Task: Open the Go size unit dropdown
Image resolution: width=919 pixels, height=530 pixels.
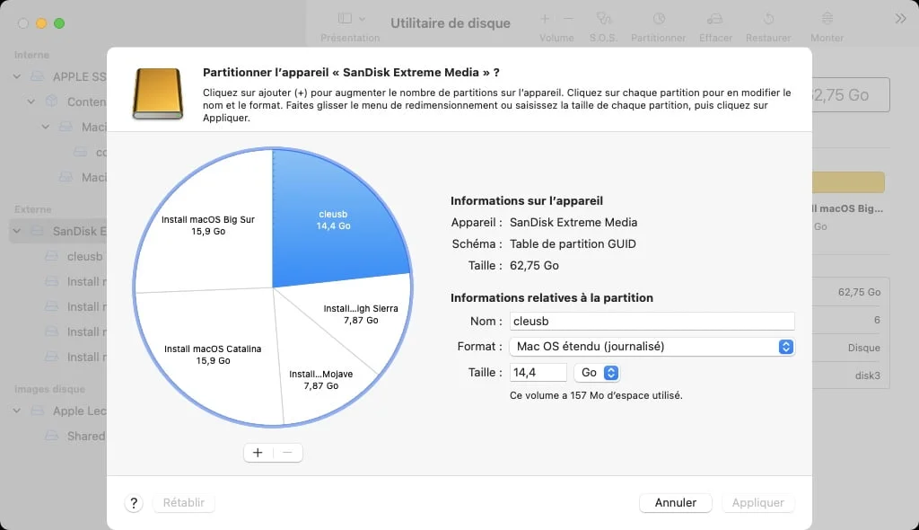Action: [597, 371]
